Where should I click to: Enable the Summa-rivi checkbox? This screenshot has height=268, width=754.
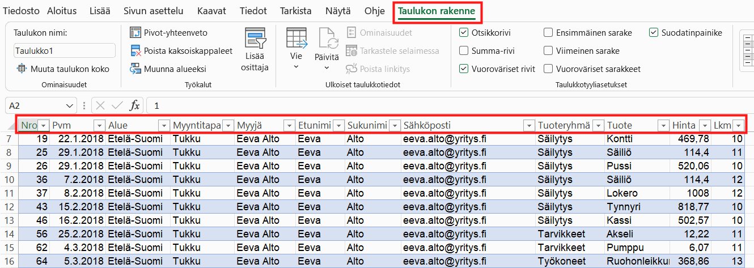[x=464, y=50]
